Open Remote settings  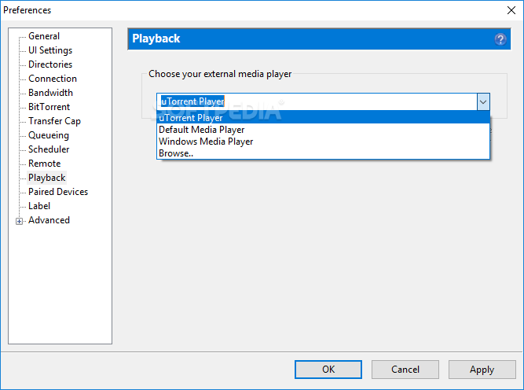(45, 164)
